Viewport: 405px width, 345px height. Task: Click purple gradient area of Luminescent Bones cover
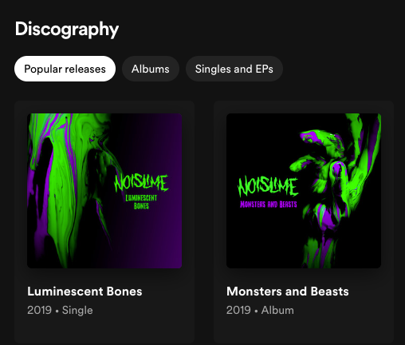click(165, 240)
